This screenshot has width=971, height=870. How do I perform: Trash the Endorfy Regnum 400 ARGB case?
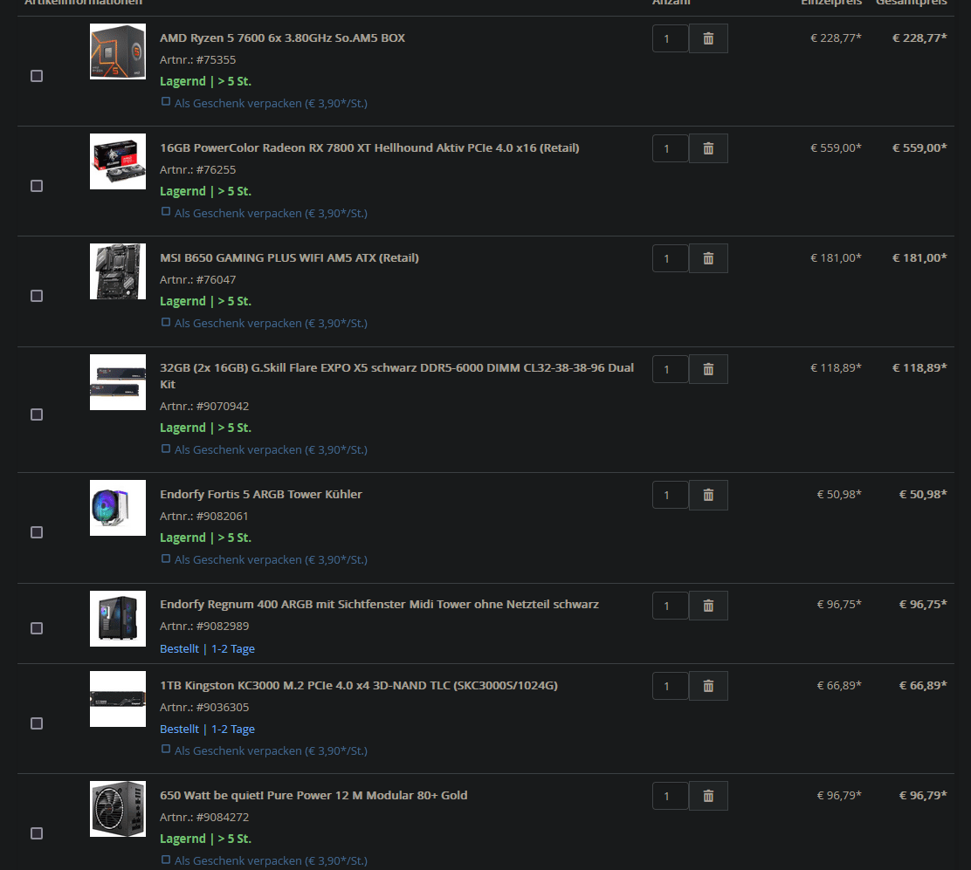pos(708,606)
